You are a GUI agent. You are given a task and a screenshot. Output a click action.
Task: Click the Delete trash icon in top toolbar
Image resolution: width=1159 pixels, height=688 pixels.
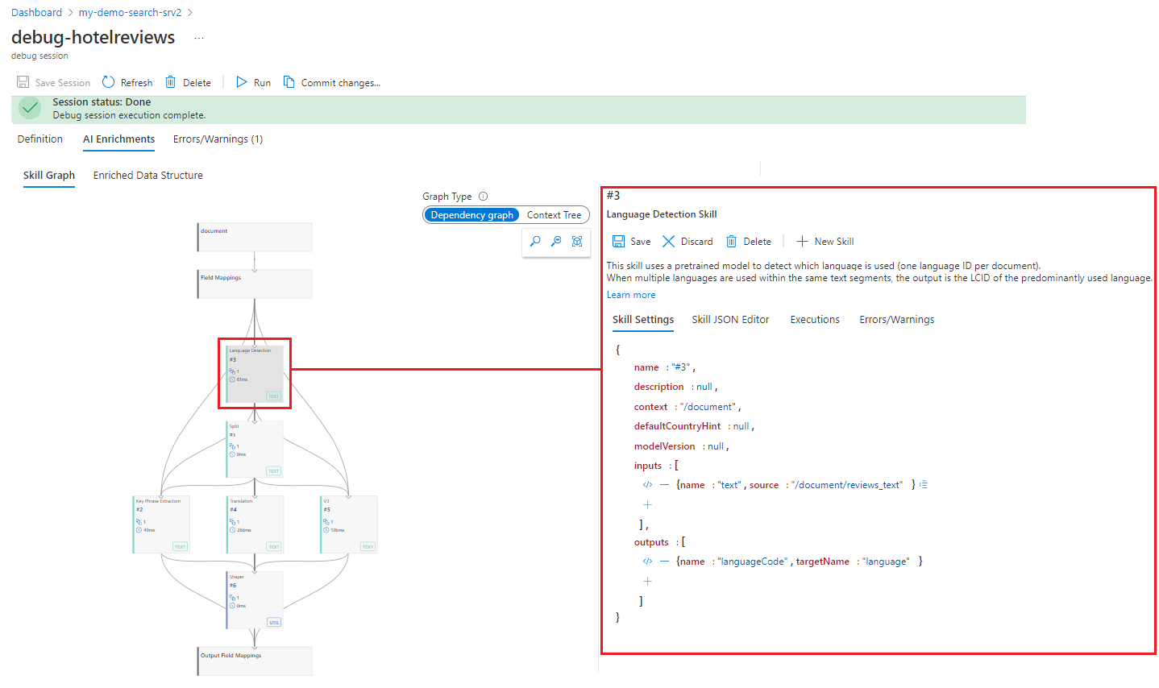tap(170, 82)
